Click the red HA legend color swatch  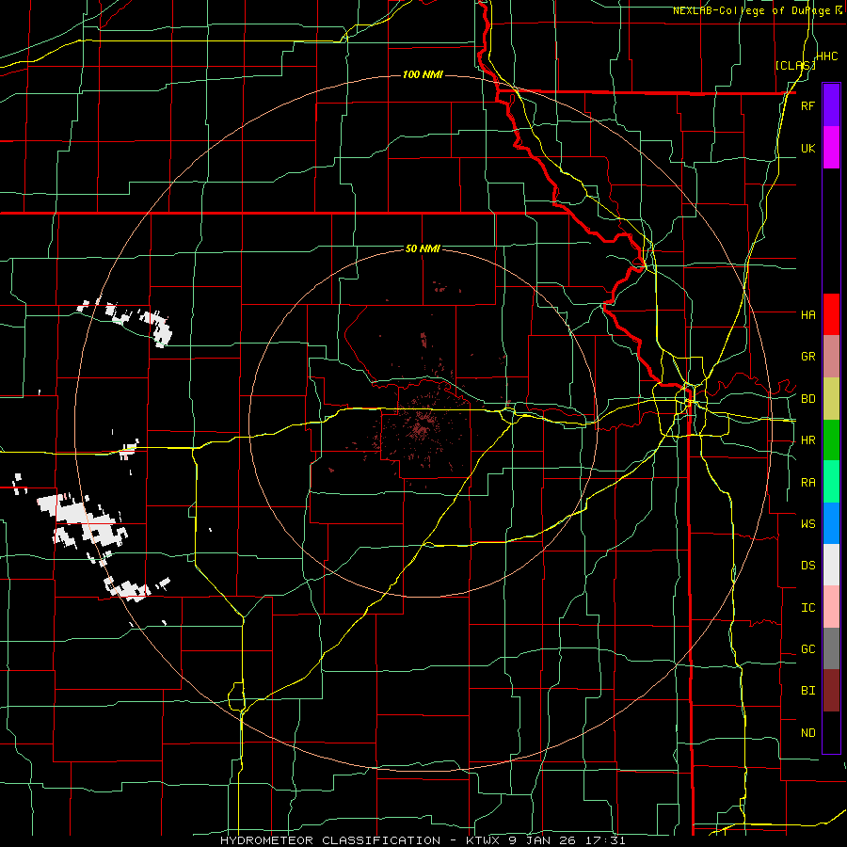click(831, 314)
